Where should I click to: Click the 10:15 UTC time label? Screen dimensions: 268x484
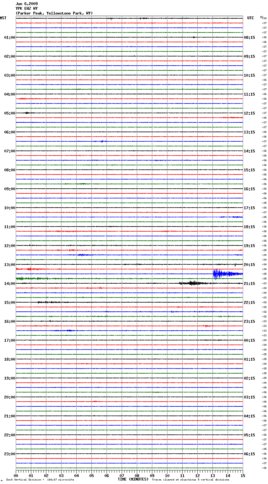point(249,75)
